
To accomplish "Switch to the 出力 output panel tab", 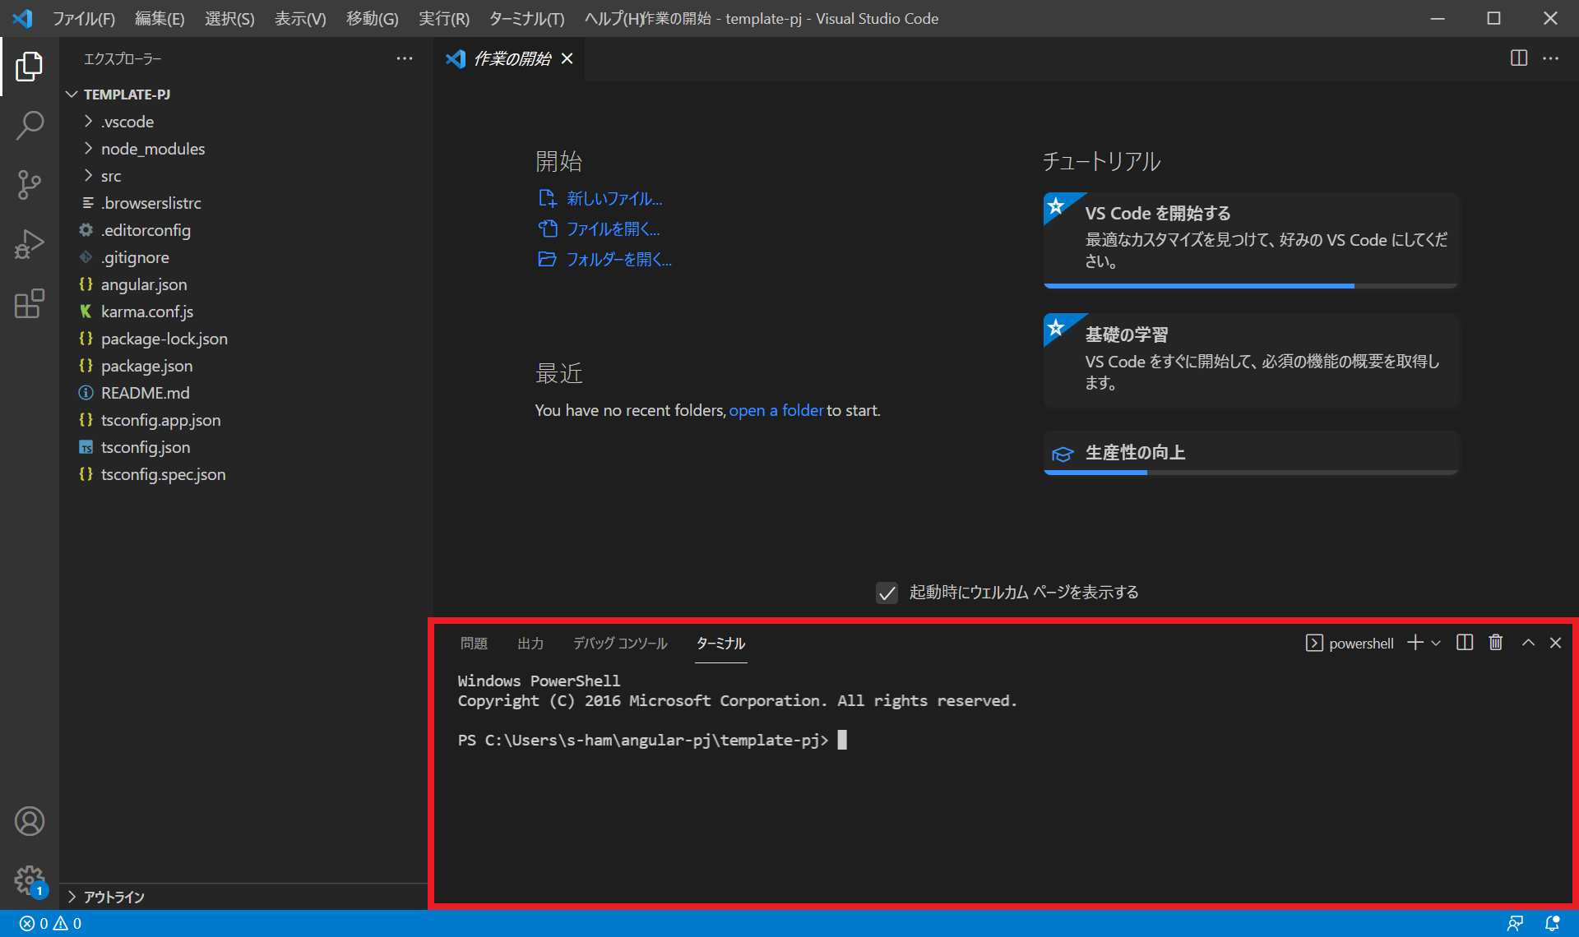I will pyautogui.click(x=530, y=644).
